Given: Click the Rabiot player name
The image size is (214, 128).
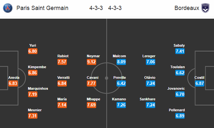Looking at the screenshot, I should 63,56.
